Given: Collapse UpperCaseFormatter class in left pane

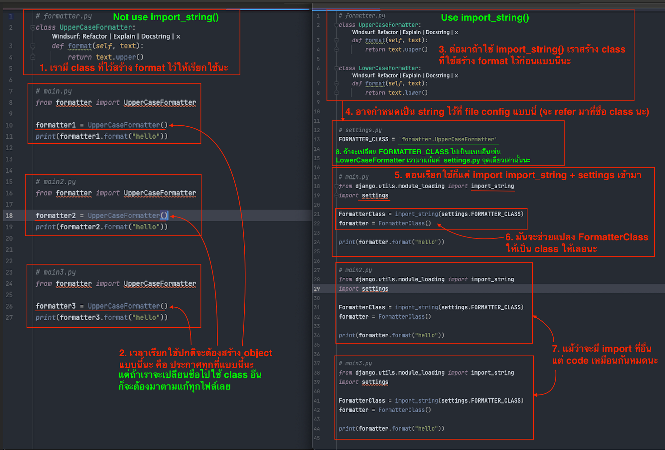Looking at the screenshot, I should click(x=33, y=27).
